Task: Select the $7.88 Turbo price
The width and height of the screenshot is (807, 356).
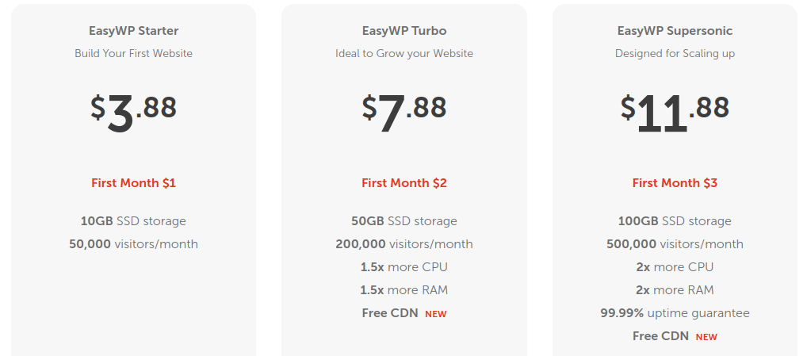Action: [404, 113]
